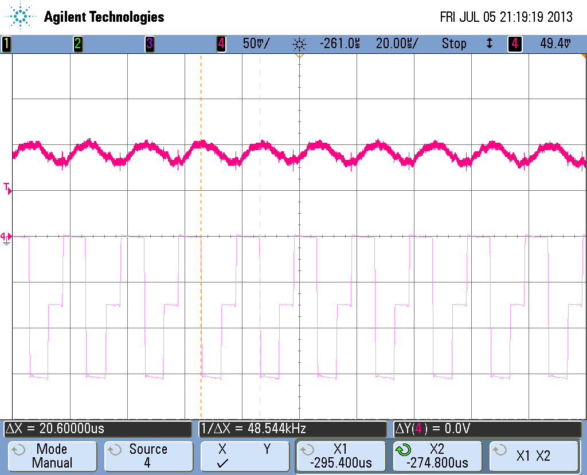Click the rotary knob icon on X1 softkey
The width and height of the screenshot is (587, 475).
[x=307, y=450]
